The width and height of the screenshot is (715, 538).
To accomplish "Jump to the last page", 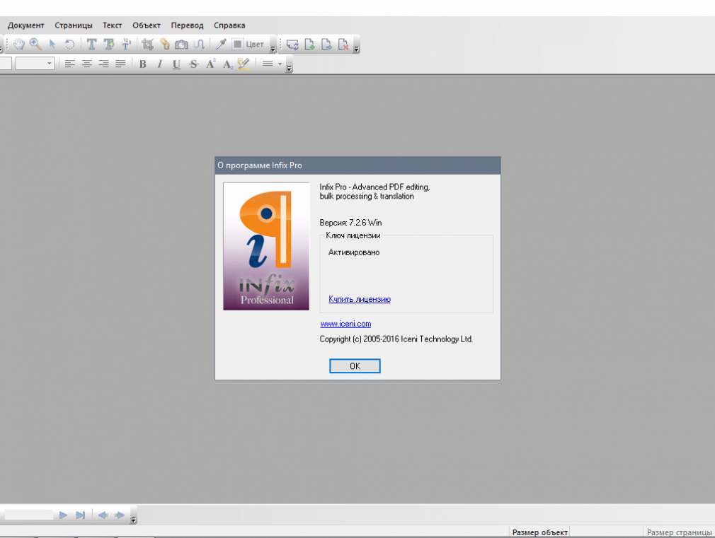I will pos(81,515).
